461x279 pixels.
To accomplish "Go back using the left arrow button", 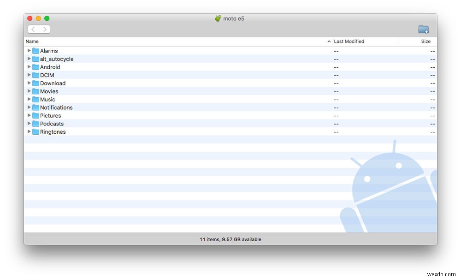I will [x=34, y=29].
